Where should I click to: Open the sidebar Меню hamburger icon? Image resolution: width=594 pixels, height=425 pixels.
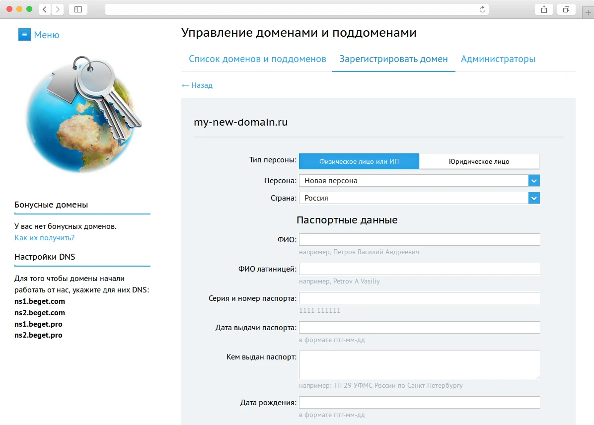click(x=24, y=34)
